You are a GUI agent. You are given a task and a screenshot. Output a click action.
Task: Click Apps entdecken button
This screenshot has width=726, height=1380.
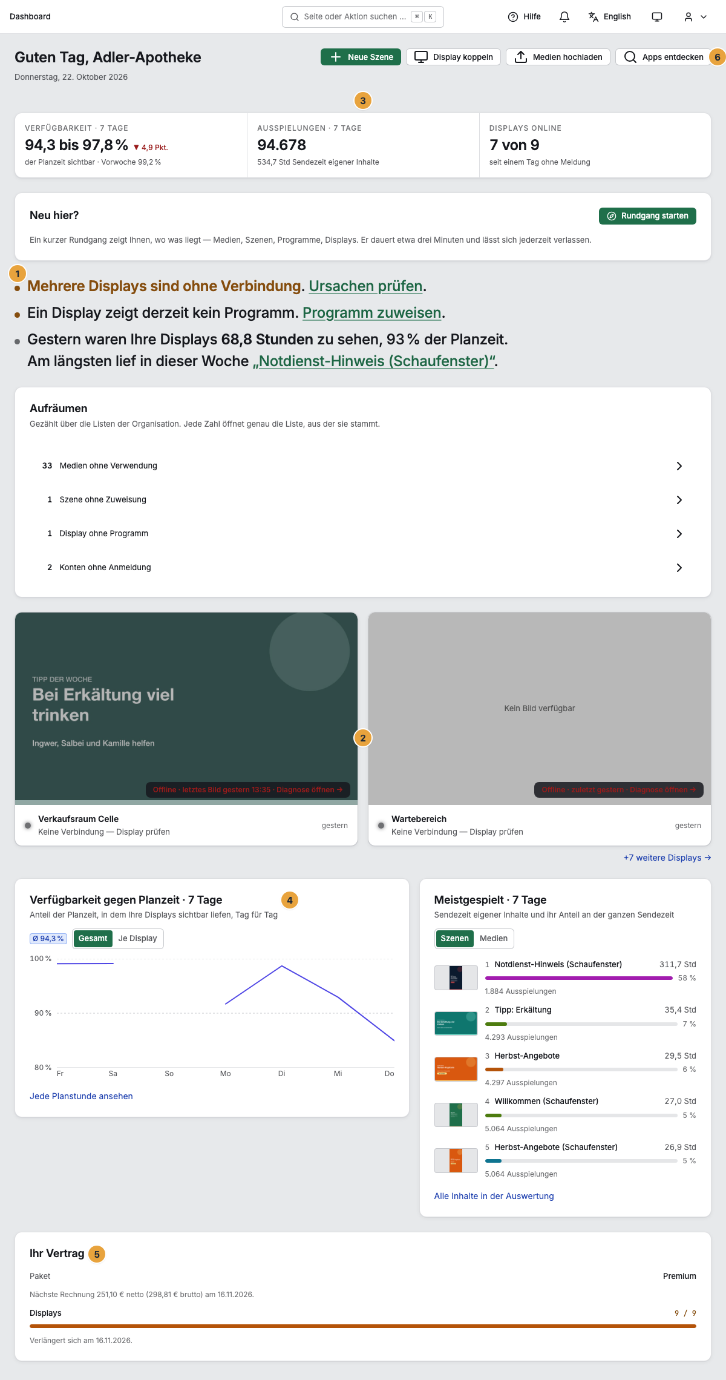[663, 57]
